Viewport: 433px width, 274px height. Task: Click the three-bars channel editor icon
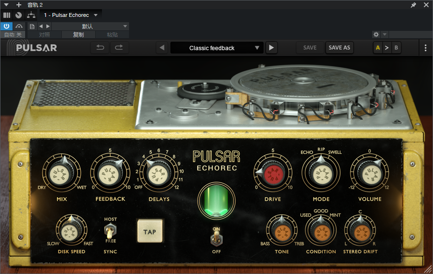point(7,15)
